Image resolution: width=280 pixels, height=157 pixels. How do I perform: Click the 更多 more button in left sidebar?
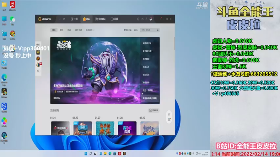coord(38,71)
